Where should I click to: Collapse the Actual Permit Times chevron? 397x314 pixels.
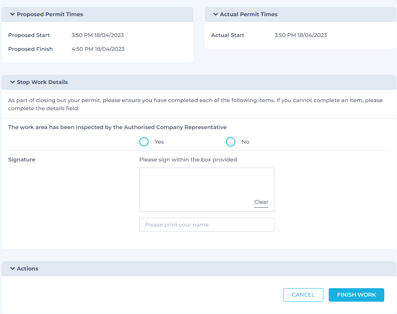[216, 15]
